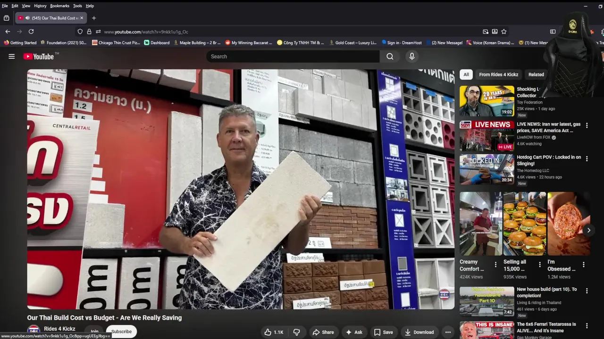Open the Voice (Korean Drama) bookmark
The width and height of the screenshot is (604, 339).
pyautogui.click(x=490, y=43)
